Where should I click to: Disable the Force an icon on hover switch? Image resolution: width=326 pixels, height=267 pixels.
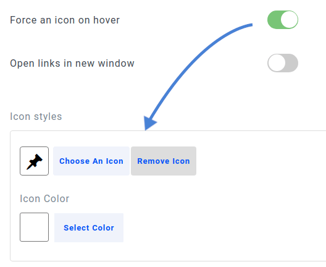coord(283,20)
